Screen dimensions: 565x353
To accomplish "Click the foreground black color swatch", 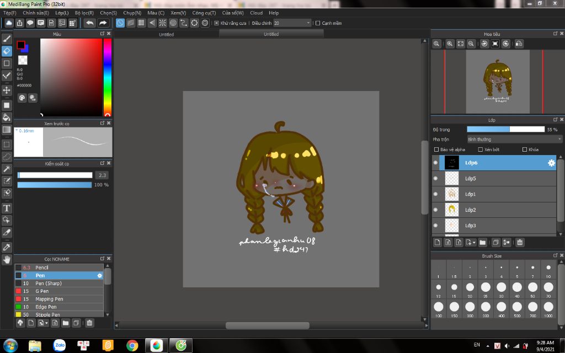I will (x=21, y=45).
